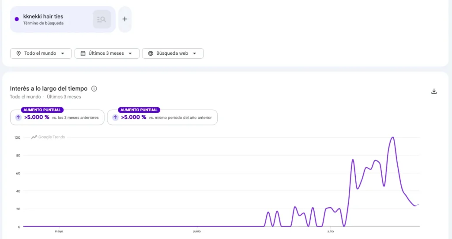The height and width of the screenshot is (239, 452).
Task: Expand the Todo el mundo region dropdown
Action: 41,53
